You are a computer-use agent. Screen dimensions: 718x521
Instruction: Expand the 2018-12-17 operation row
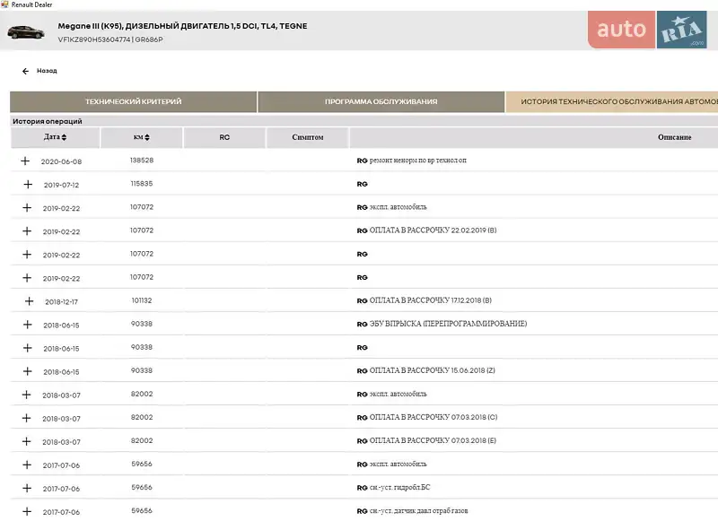[x=29, y=301]
